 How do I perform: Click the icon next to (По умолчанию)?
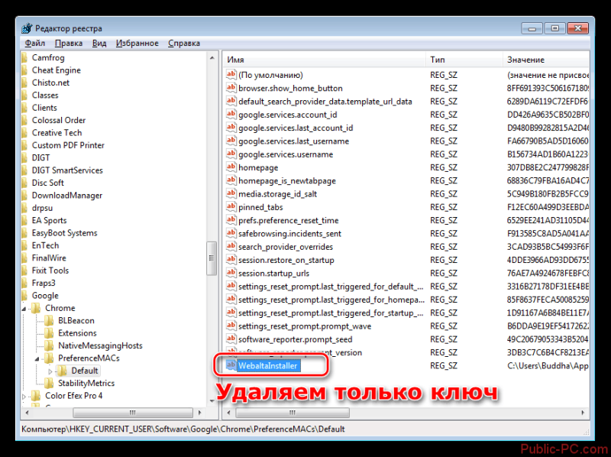231,74
